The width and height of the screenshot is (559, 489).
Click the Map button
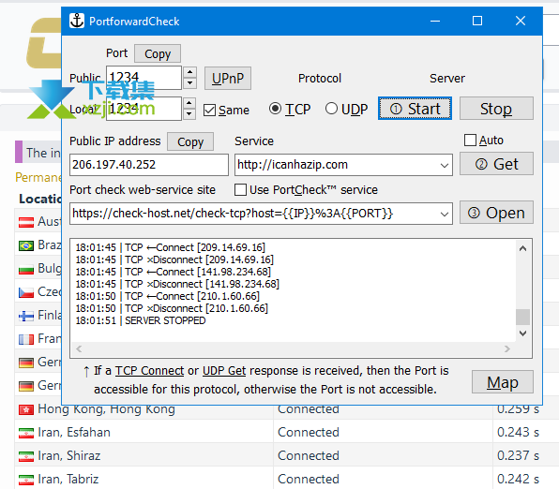[x=503, y=382]
